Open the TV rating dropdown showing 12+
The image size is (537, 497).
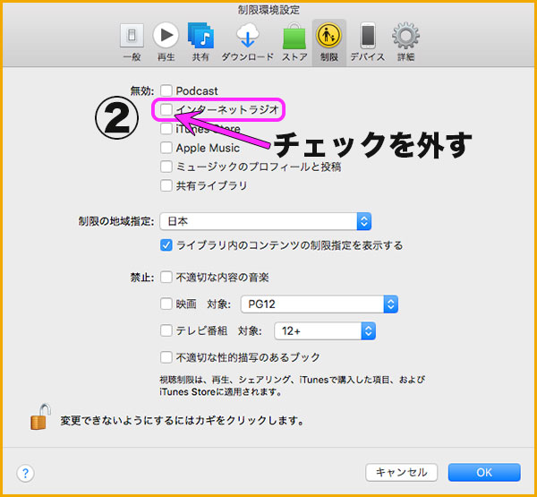(325, 331)
